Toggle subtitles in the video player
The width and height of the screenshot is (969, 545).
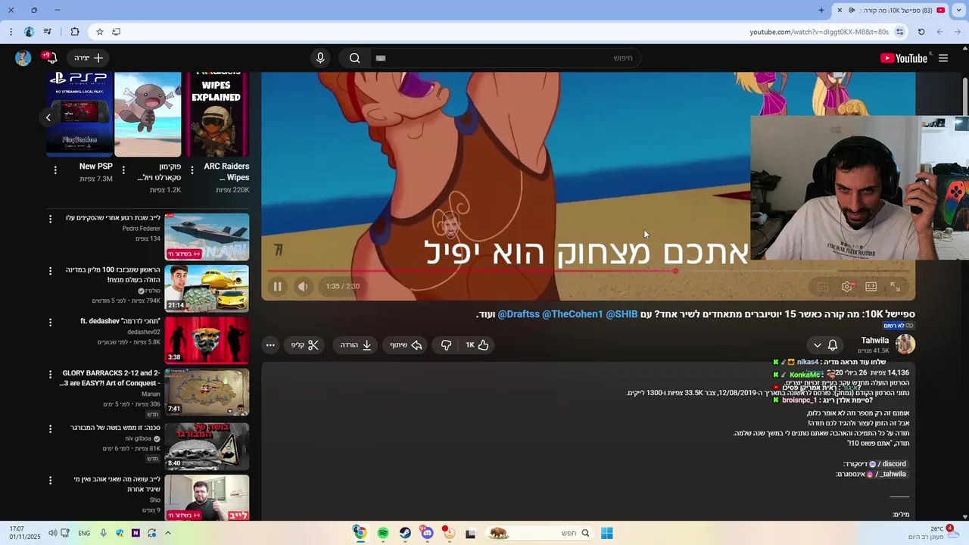pyautogui.click(x=823, y=287)
